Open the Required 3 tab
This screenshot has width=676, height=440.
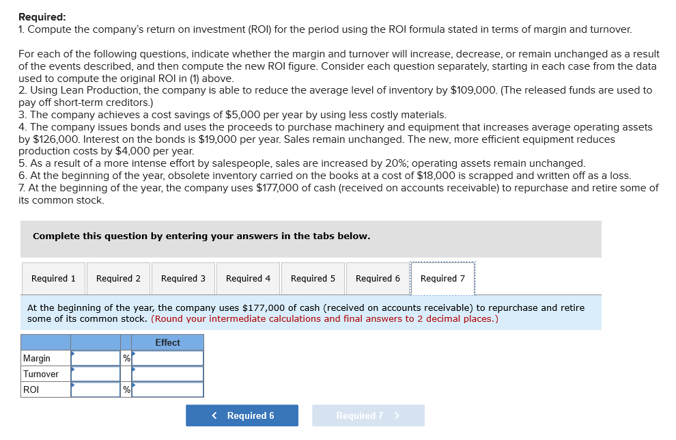[183, 278]
